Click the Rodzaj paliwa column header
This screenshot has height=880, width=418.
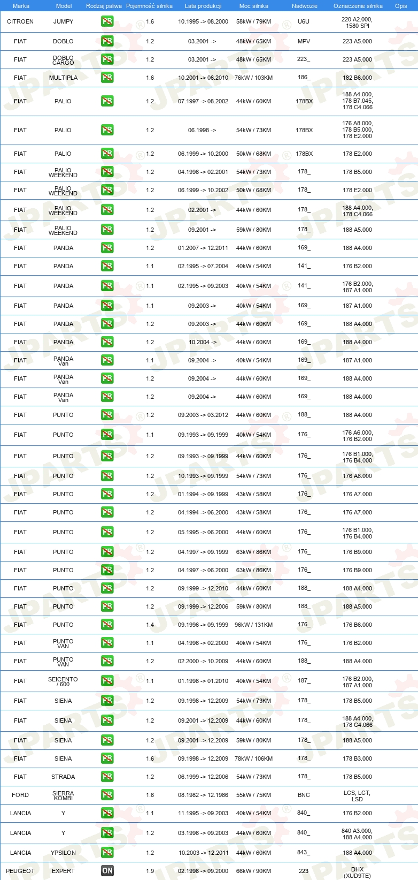(x=104, y=6)
